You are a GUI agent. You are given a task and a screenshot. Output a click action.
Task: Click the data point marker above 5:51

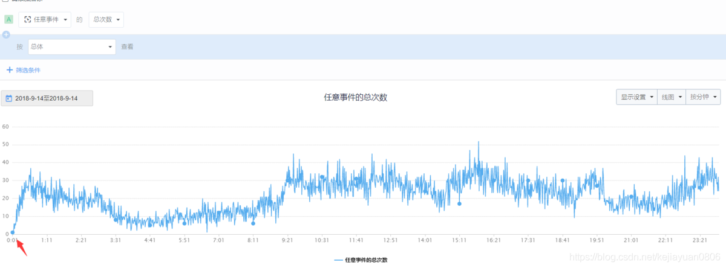tap(185, 223)
